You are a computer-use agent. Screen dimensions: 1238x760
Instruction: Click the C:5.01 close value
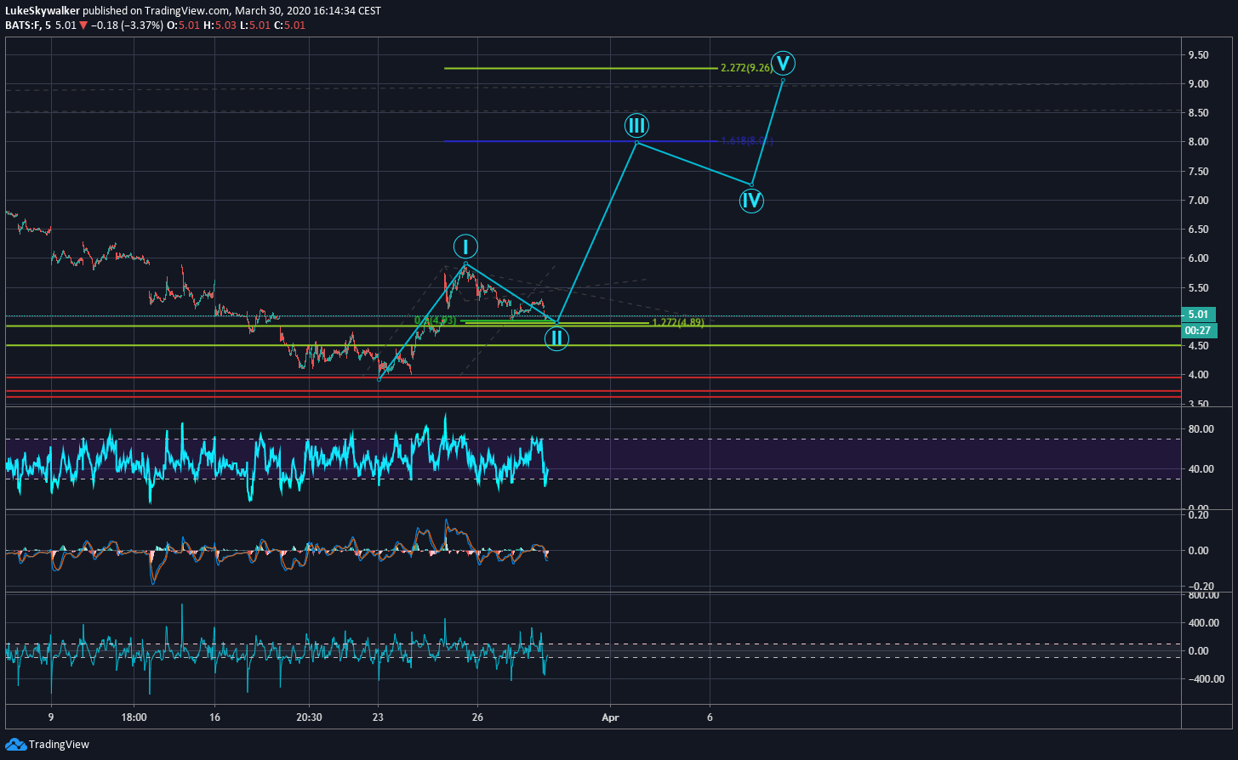point(288,26)
